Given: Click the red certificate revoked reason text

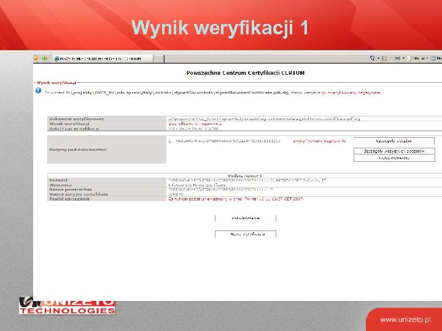Looking at the screenshot, I should (x=236, y=199).
